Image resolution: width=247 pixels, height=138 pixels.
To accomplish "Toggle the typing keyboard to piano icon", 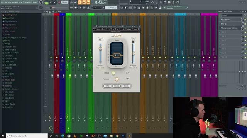I will pos(71,7).
